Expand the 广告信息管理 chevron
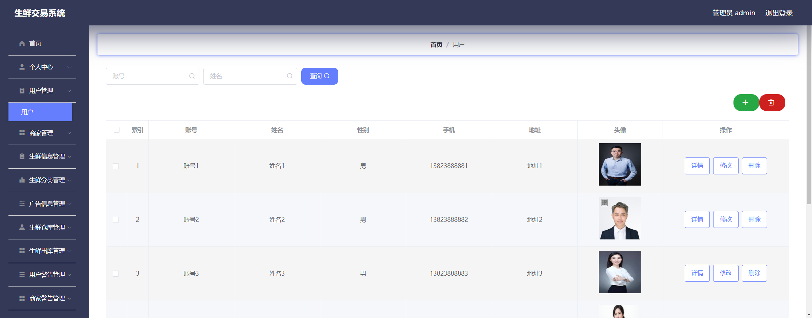The height and width of the screenshot is (318, 812). (x=69, y=204)
